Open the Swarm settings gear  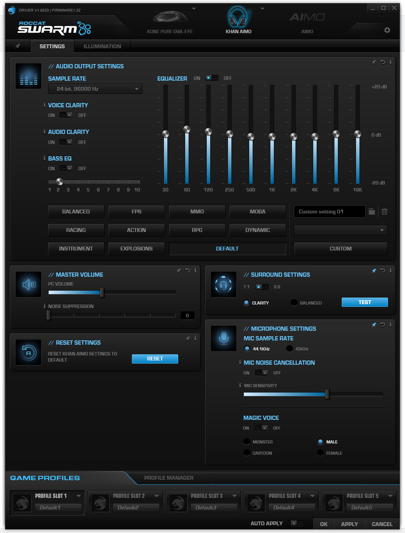387,30
